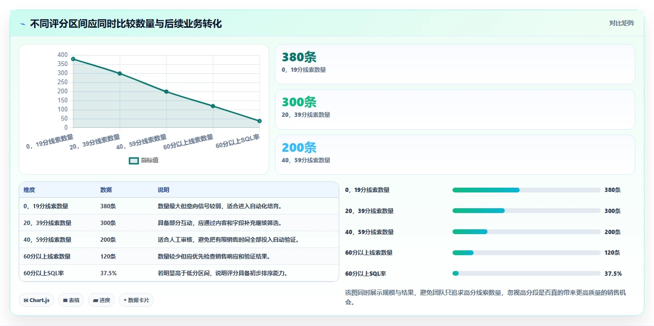Click the 300条 value in table
654x326 pixels.
108,223
